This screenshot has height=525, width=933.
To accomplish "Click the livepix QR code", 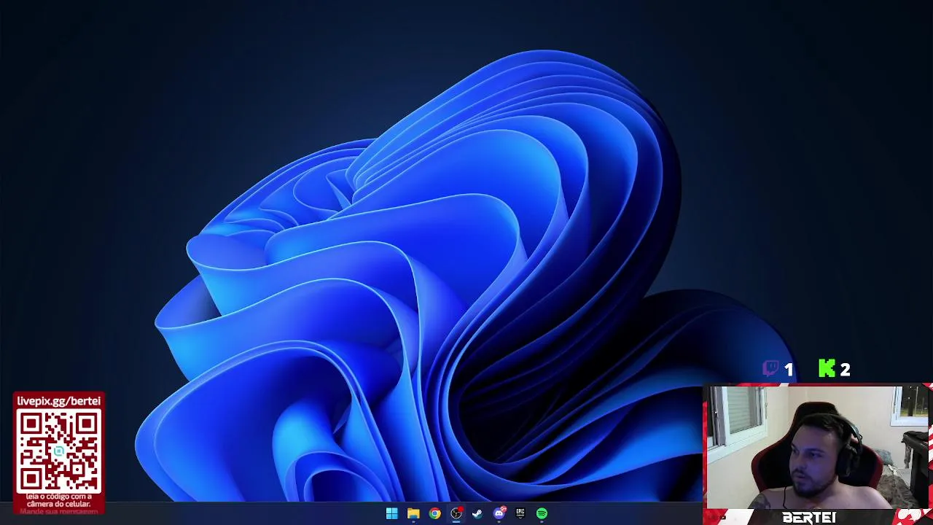I will tap(59, 452).
